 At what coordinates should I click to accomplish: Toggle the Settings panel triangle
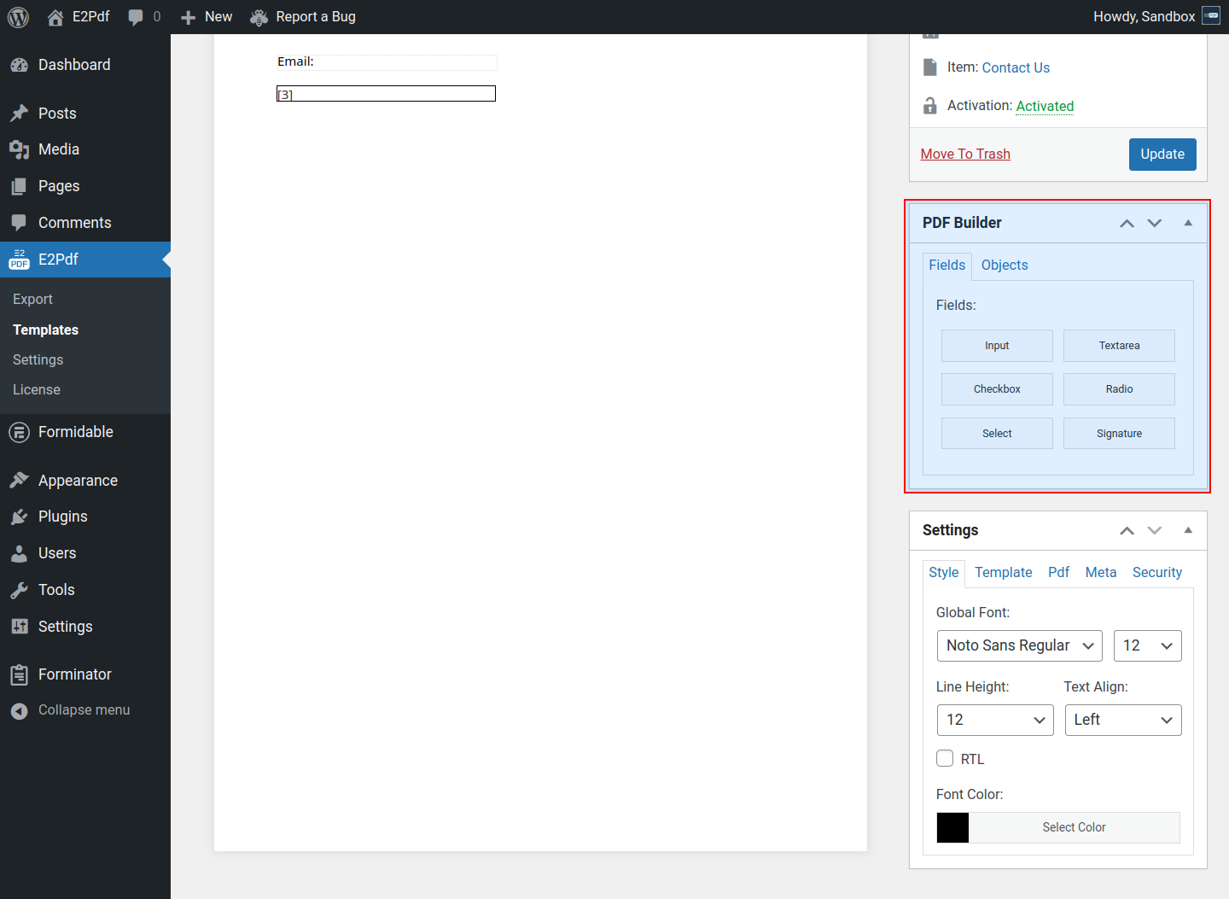(1187, 530)
